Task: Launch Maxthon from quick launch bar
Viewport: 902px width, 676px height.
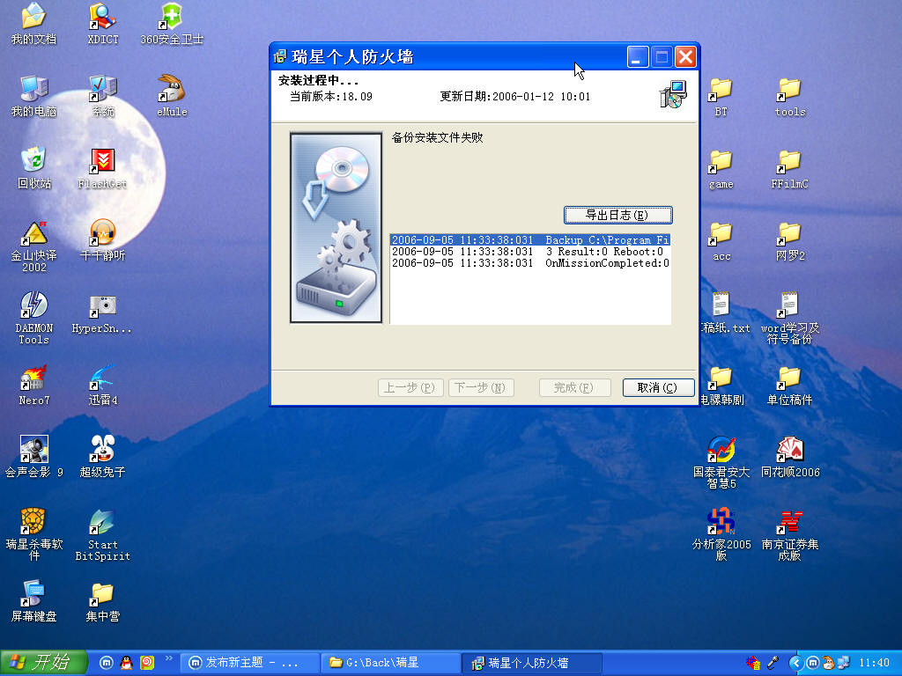Action: pyautogui.click(x=106, y=663)
